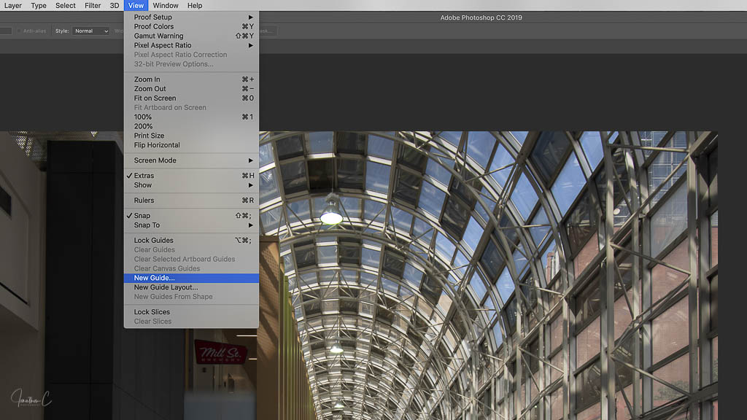Open the Filter menu in the menu bar

point(93,5)
